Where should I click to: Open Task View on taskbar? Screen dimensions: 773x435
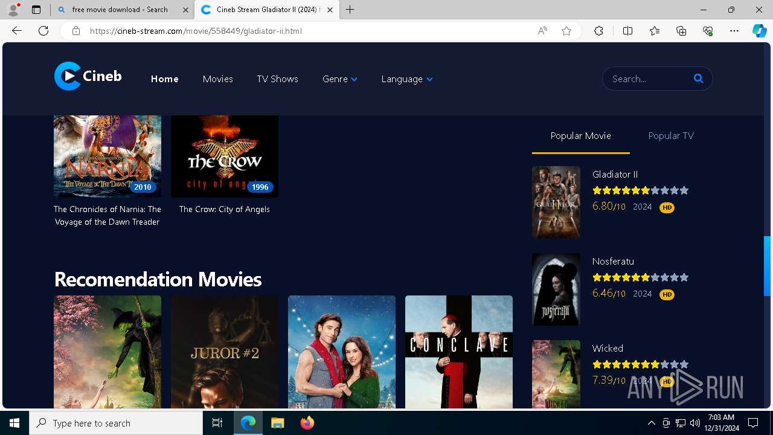[217, 423]
